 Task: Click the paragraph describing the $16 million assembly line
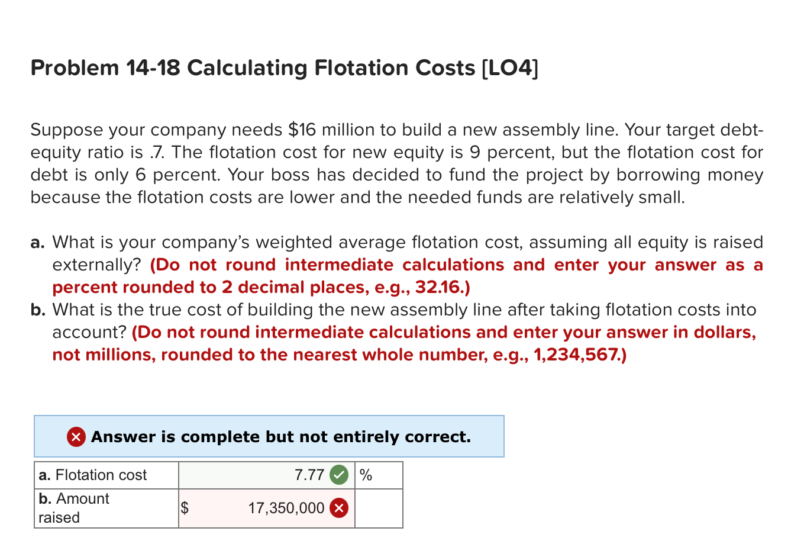[x=395, y=163]
